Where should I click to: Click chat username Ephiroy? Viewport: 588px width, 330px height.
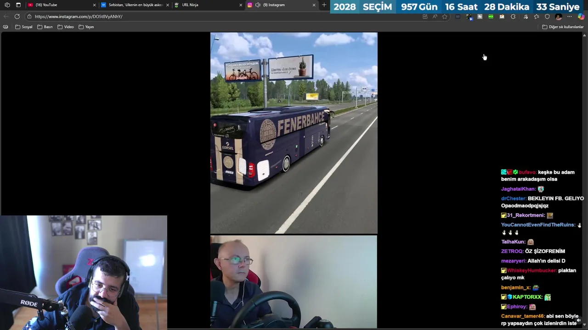[x=517, y=307]
